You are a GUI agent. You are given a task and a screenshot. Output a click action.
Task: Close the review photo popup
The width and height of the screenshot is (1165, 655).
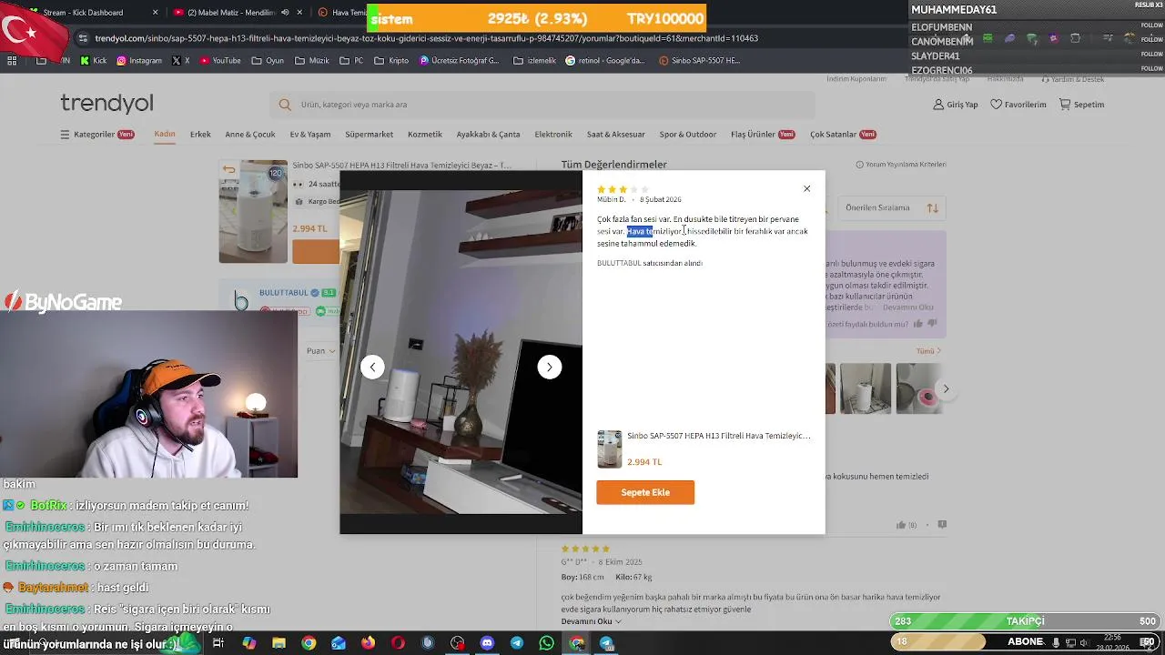coord(806,188)
